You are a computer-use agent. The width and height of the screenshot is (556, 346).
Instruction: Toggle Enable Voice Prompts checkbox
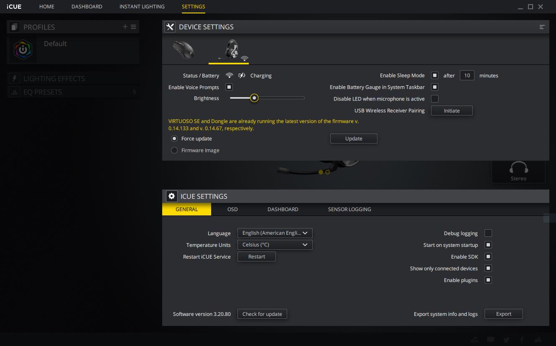point(229,87)
